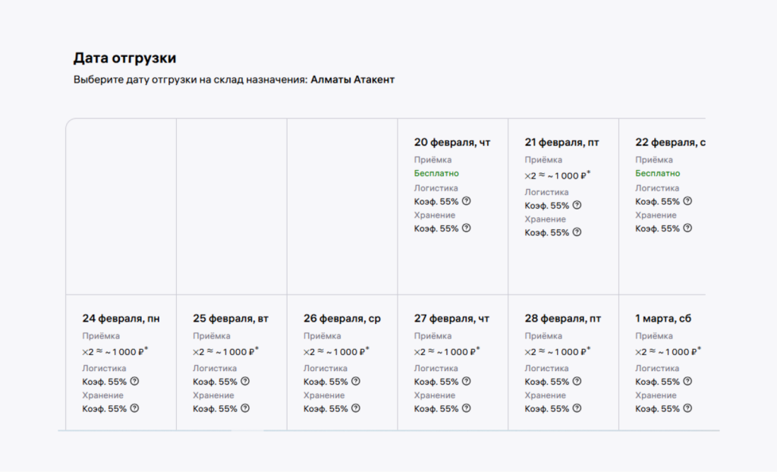Click Бесплатно acceptance label under 20 февраля

point(436,174)
